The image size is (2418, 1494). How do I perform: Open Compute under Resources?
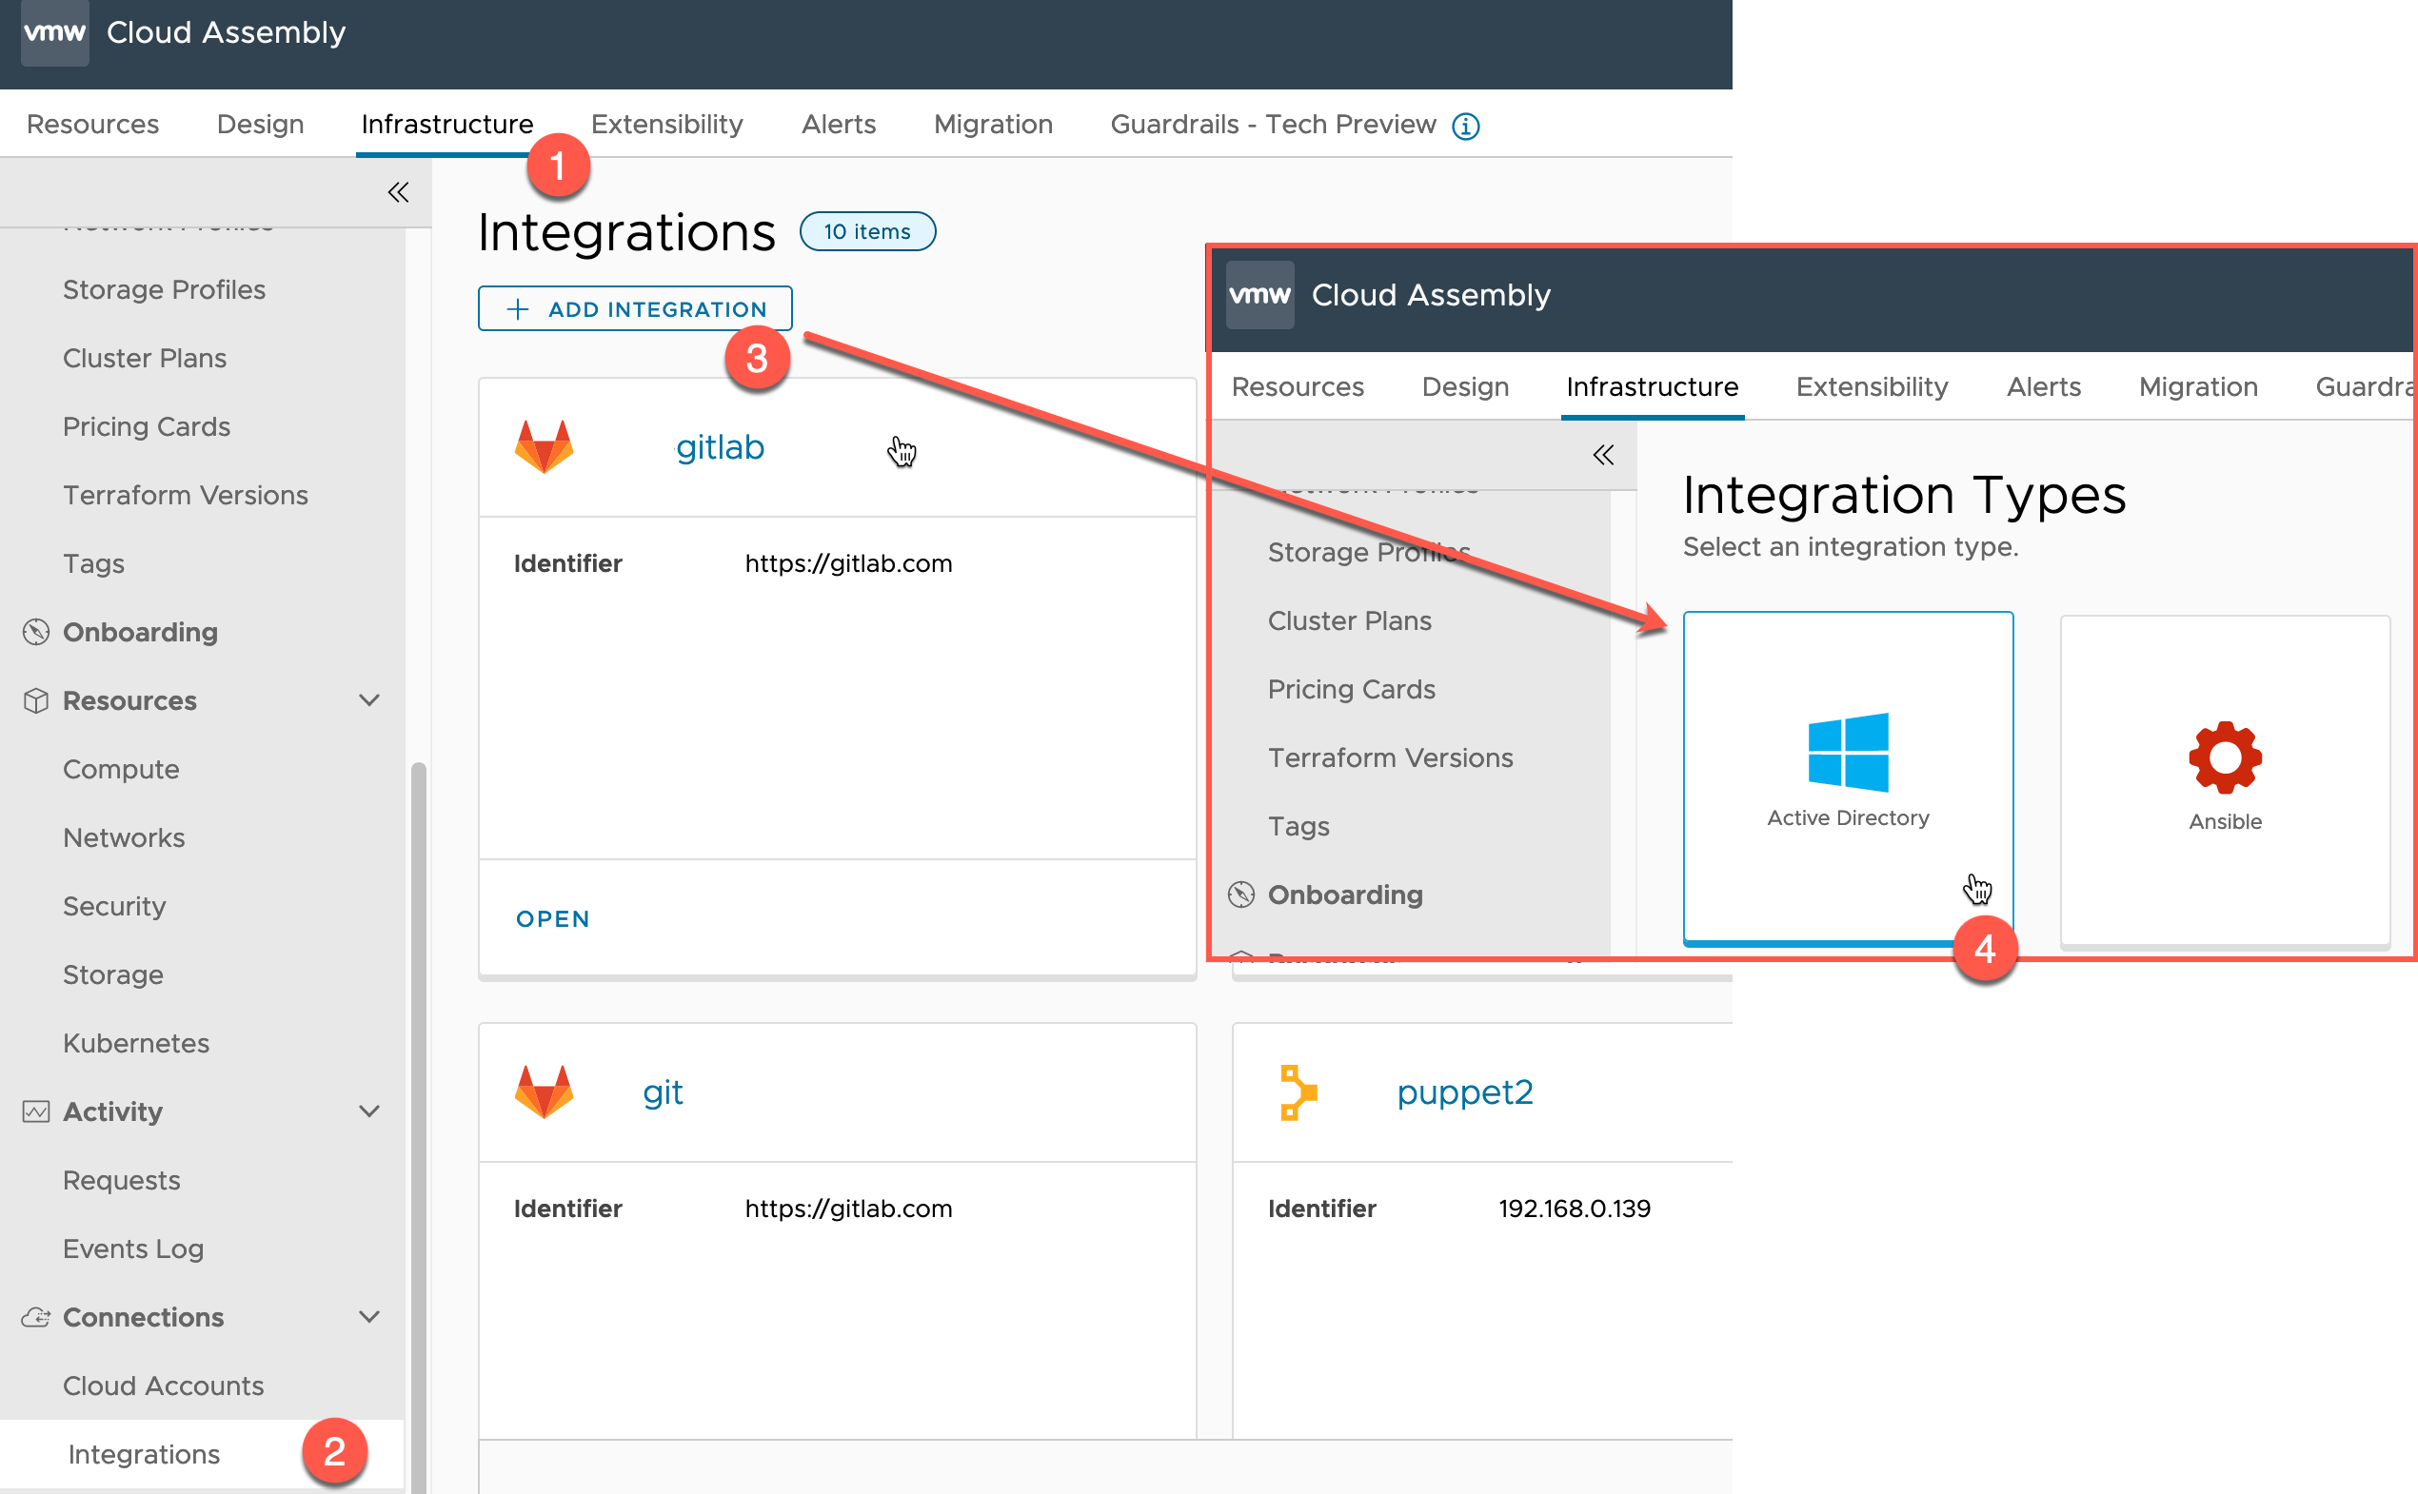click(x=122, y=770)
